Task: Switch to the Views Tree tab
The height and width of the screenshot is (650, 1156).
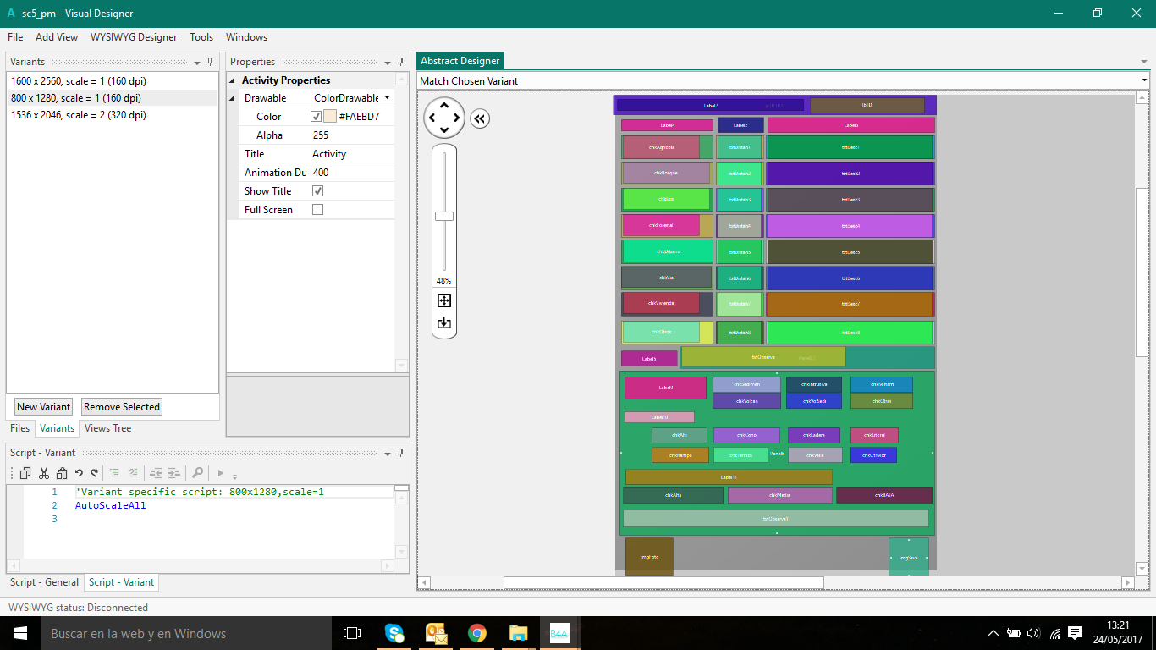Action: pos(107,428)
